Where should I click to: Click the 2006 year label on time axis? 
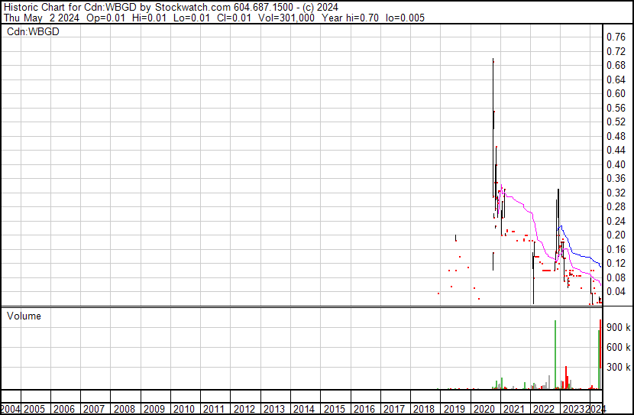click(x=64, y=410)
